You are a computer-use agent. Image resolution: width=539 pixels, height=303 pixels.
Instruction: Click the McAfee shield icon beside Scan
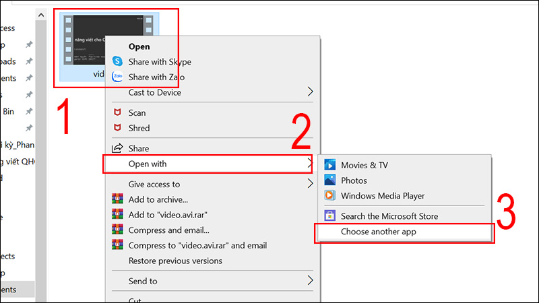[117, 112]
